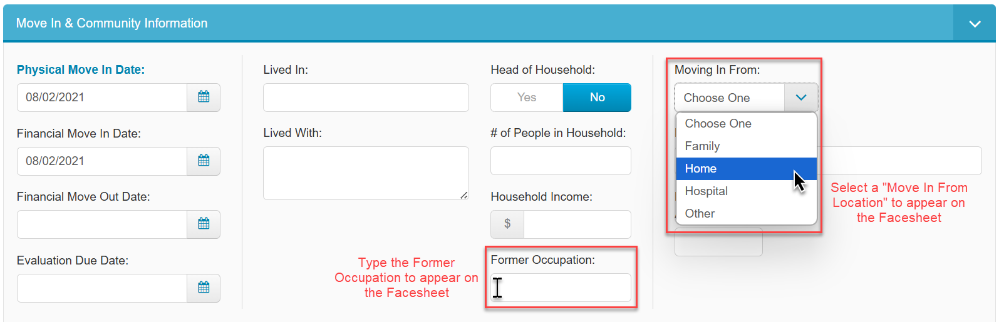Pick Other in the Moving In From list
999x322 pixels.
[746, 214]
